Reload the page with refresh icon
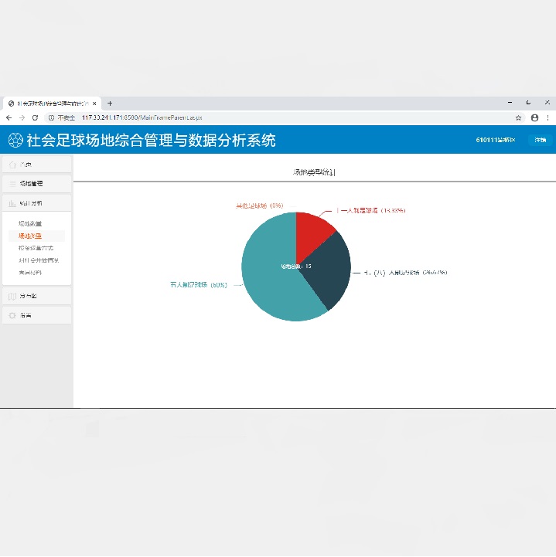The image size is (556, 557). pyautogui.click(x=35, y=117)
